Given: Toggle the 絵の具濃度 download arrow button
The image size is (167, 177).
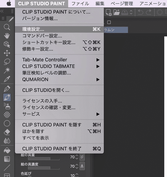Looking at the screenshot, I should pyautogui.click(x=82, y=166).
